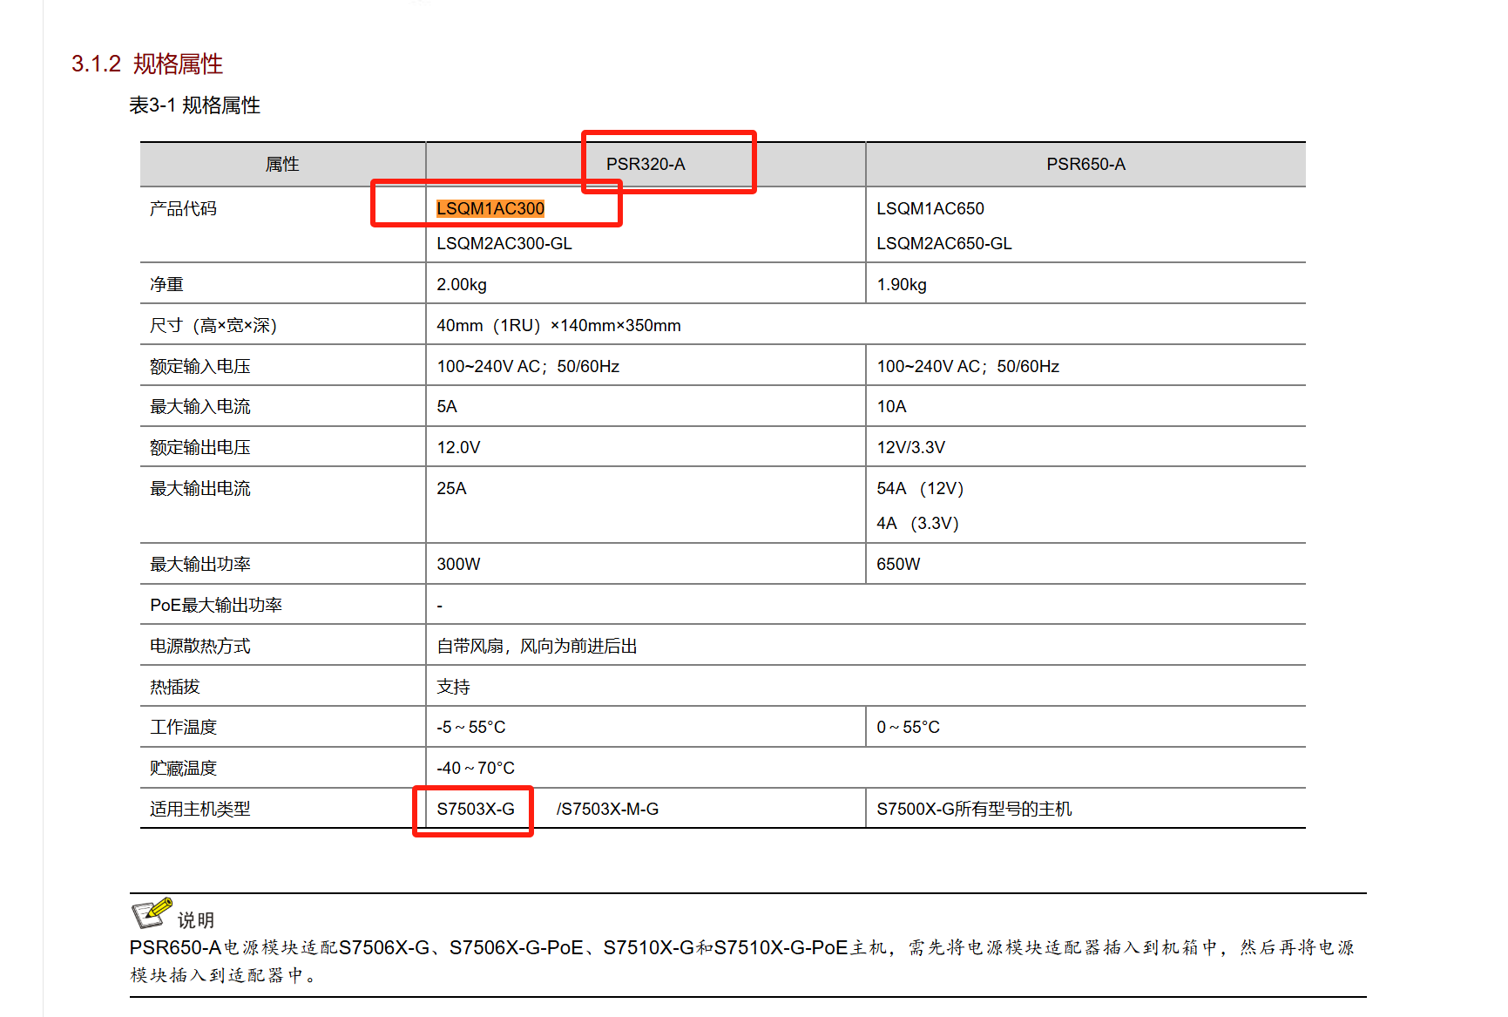1508x1017 pixels.
Task: Click the net weight value 2.00kg
Action: tap(462, 284)
